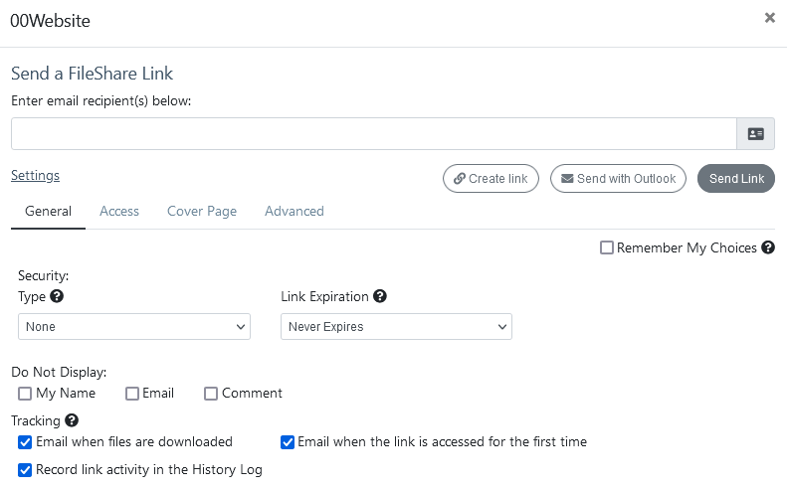The image size is (787, 492).
Task: Click the help icon next to Type
Action: [57, 296]
